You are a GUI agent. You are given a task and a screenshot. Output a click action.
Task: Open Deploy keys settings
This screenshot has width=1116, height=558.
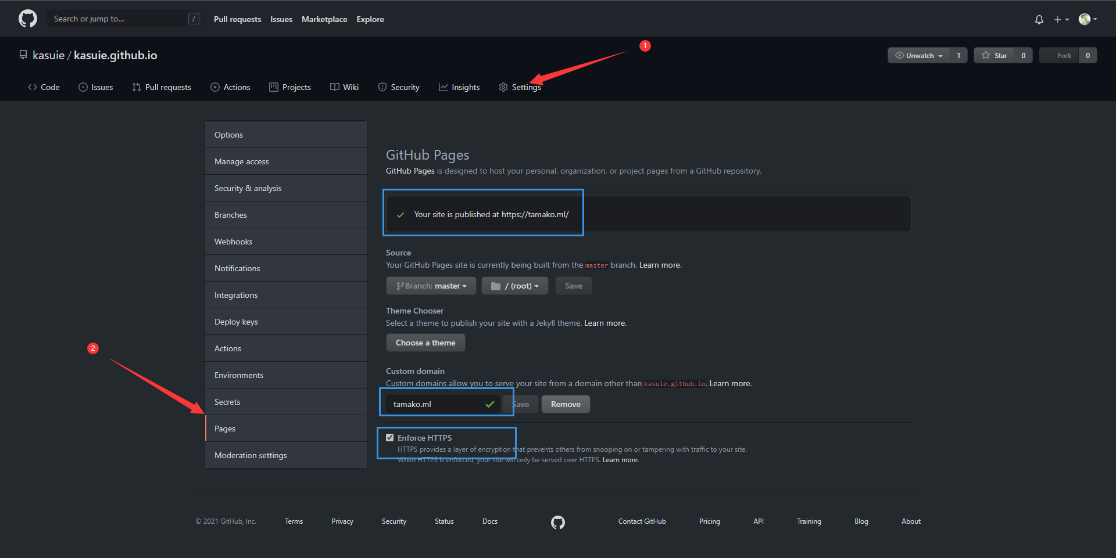click(x=286, y=322)
